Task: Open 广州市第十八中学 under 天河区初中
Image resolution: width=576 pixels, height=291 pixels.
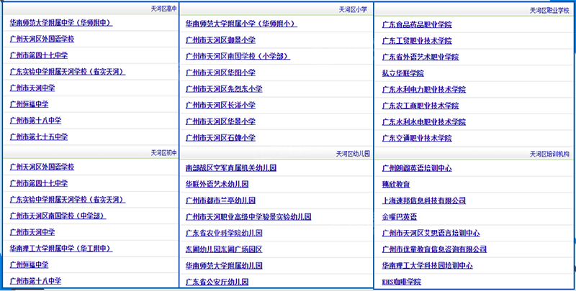Action: (x=35, y=281)
